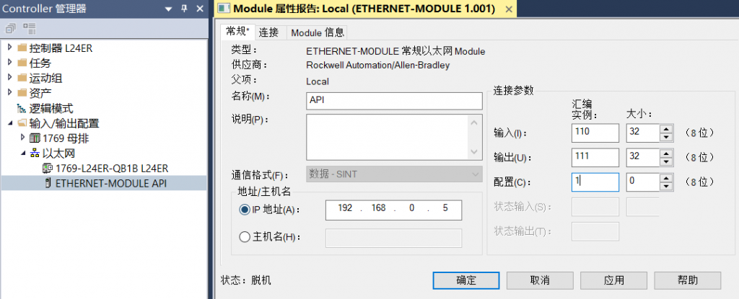Click the 任务 folder icon
Viewport: 739px width, 299px height.
click(x=22, y=63)
